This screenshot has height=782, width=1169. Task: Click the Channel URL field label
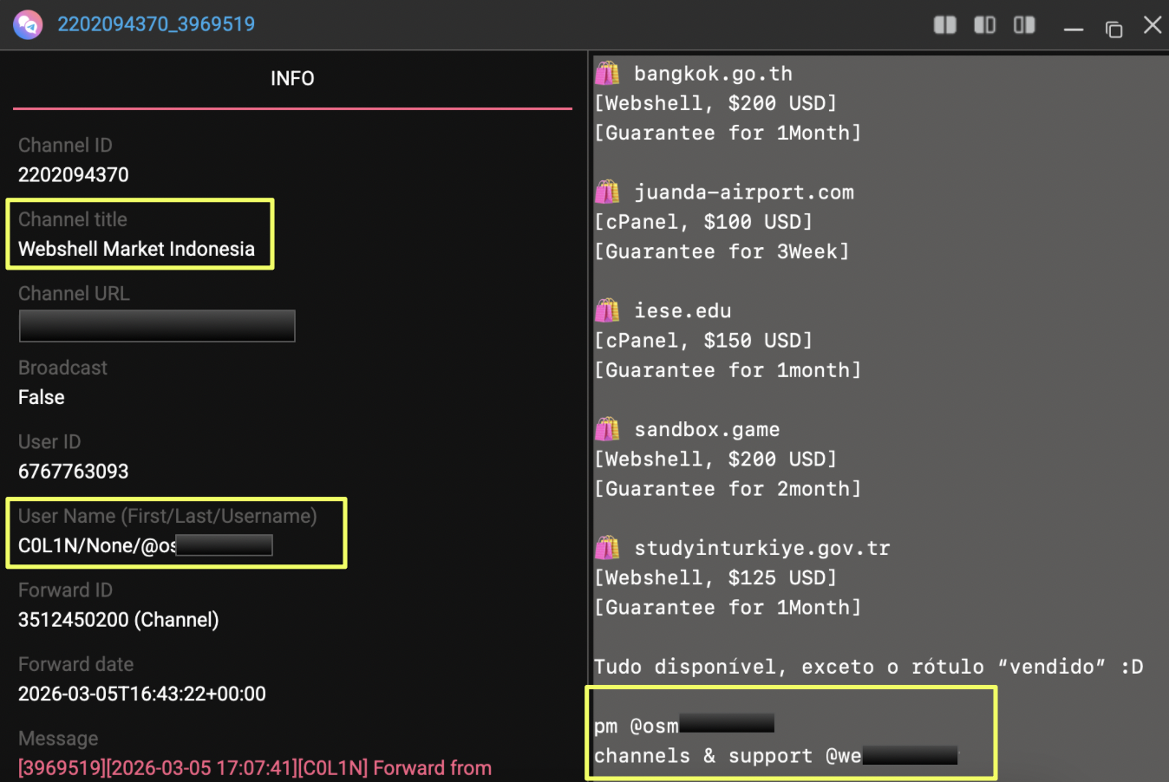pos(74,294)
